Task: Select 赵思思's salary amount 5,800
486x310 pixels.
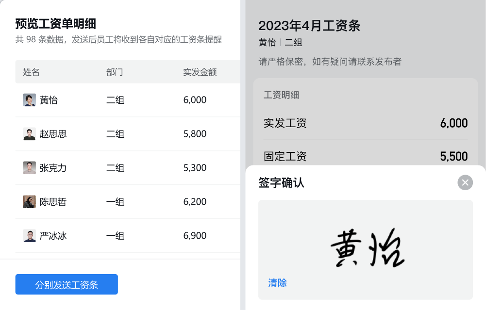Action: (195, 134)
